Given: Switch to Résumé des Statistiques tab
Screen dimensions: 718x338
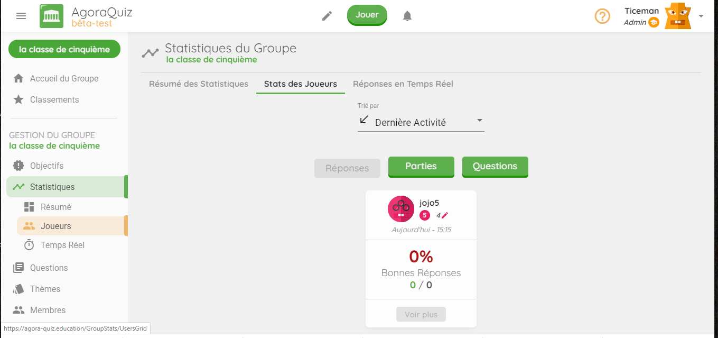Looking at the screenshot, I should pos(199,84).
